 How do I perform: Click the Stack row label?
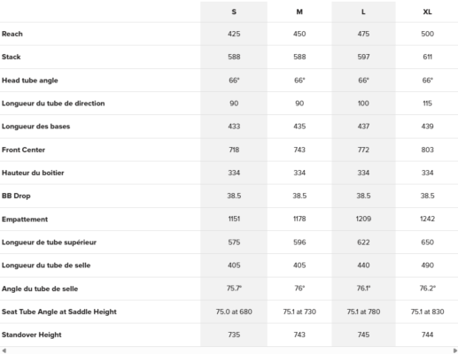(12, 57)
